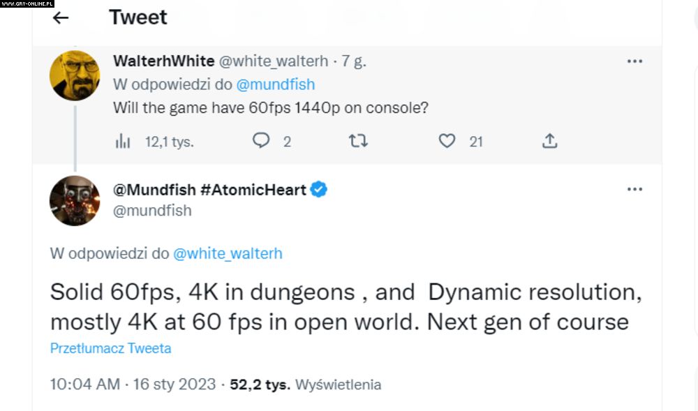Open more options on Mundfish's tweet
698x411 pixels.
click(634, 189)
